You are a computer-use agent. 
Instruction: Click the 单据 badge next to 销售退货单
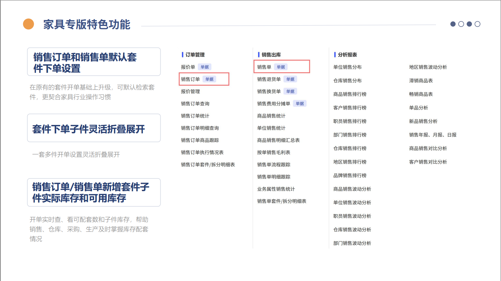tap(290, 79)
